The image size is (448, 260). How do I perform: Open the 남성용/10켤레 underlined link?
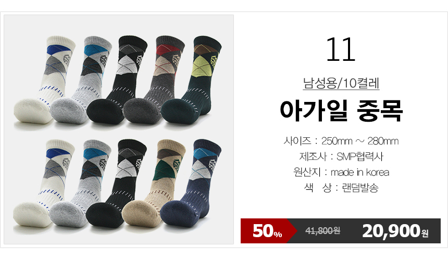pyautogui.click(x=341, y=83)
